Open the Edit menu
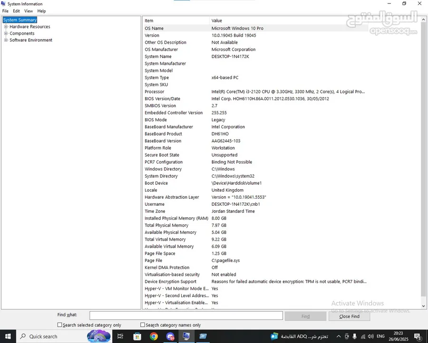This screenshot has height=343, width=428. click(x=16, y=11)
